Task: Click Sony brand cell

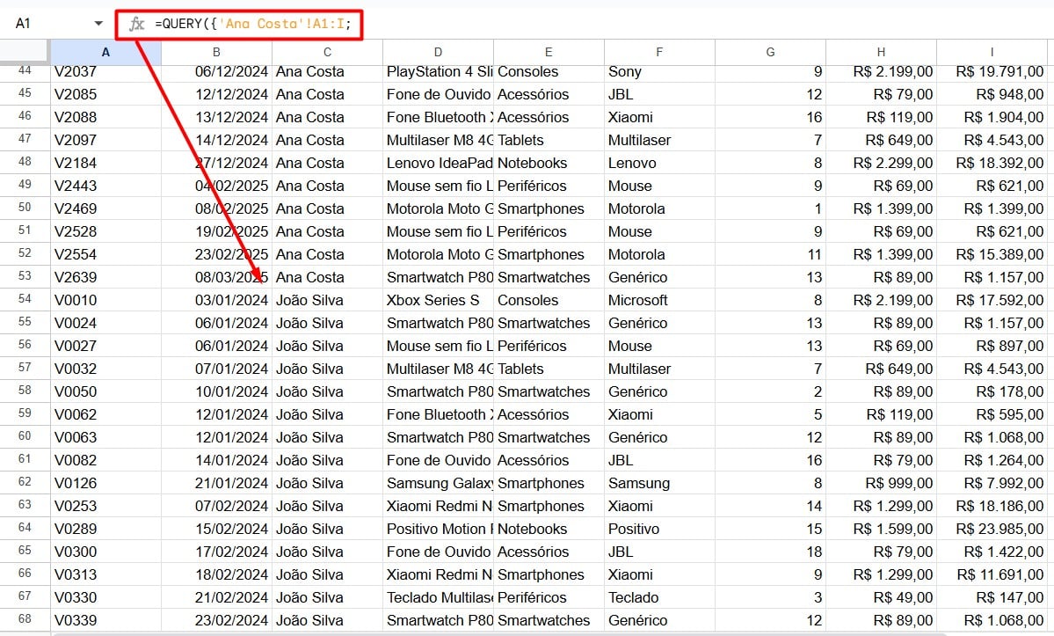Action: [x=659, y=71]
